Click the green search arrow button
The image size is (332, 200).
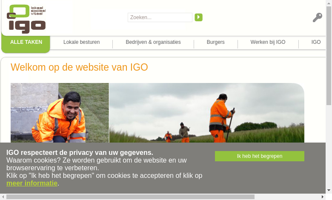coord(198,17)
